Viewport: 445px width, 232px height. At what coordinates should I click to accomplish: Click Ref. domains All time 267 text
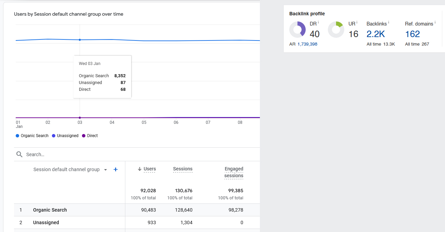point(417,44)
